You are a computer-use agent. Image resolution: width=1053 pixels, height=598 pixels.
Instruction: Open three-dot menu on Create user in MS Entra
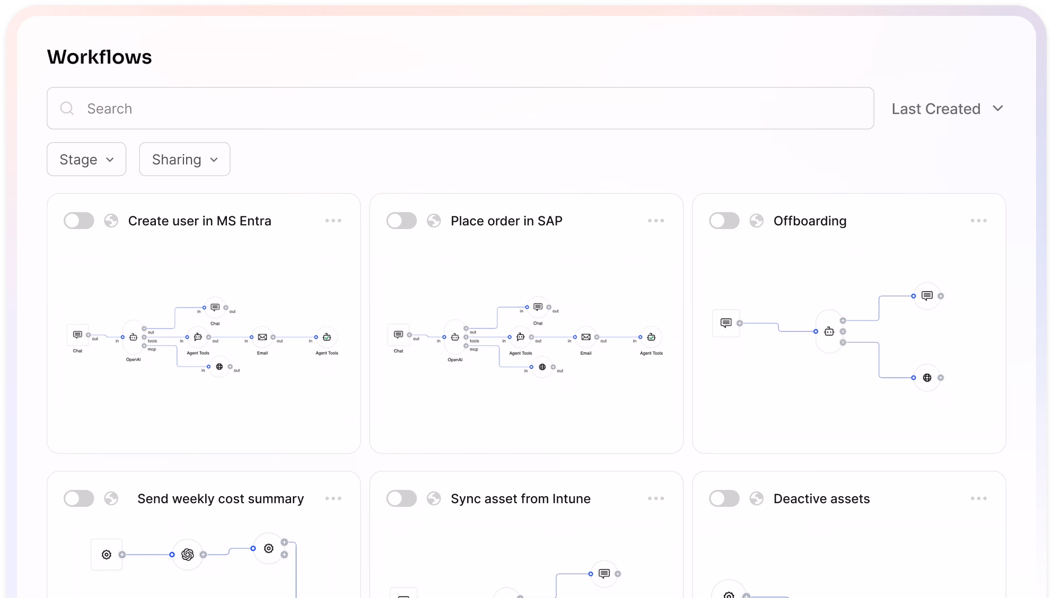pos(333,221)
